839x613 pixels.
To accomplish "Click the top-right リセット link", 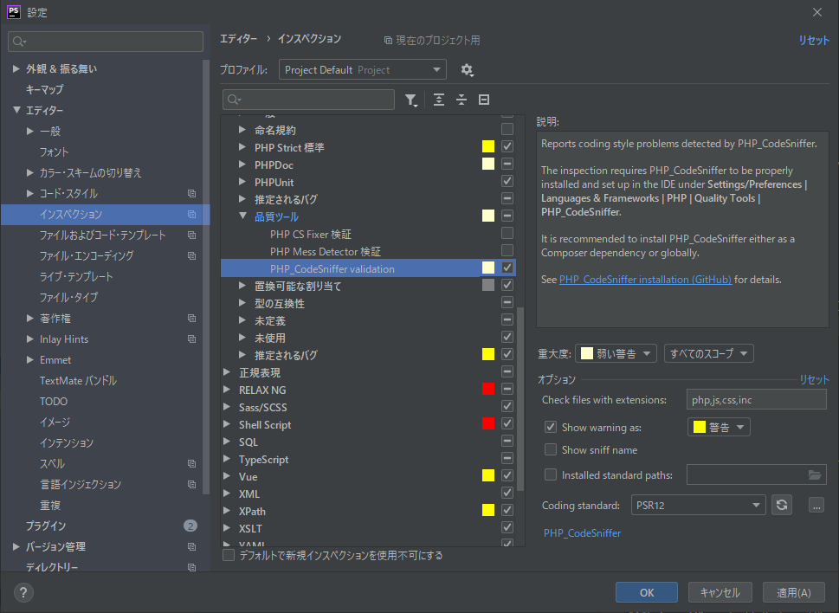I will (814, 40).
